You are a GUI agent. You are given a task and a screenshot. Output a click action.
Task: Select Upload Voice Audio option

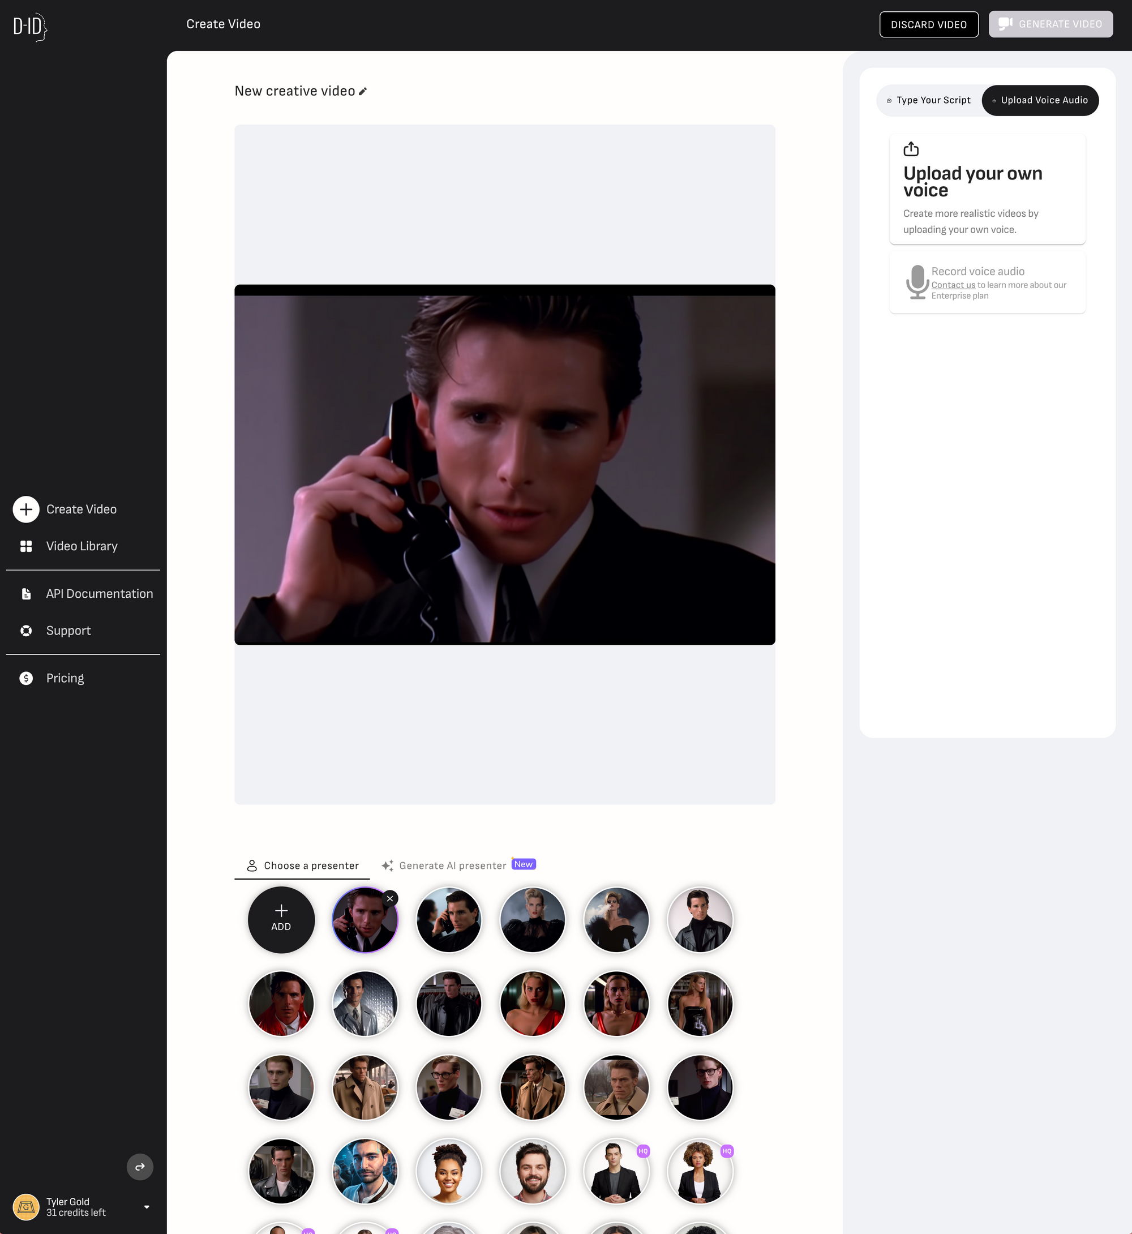1040,100
